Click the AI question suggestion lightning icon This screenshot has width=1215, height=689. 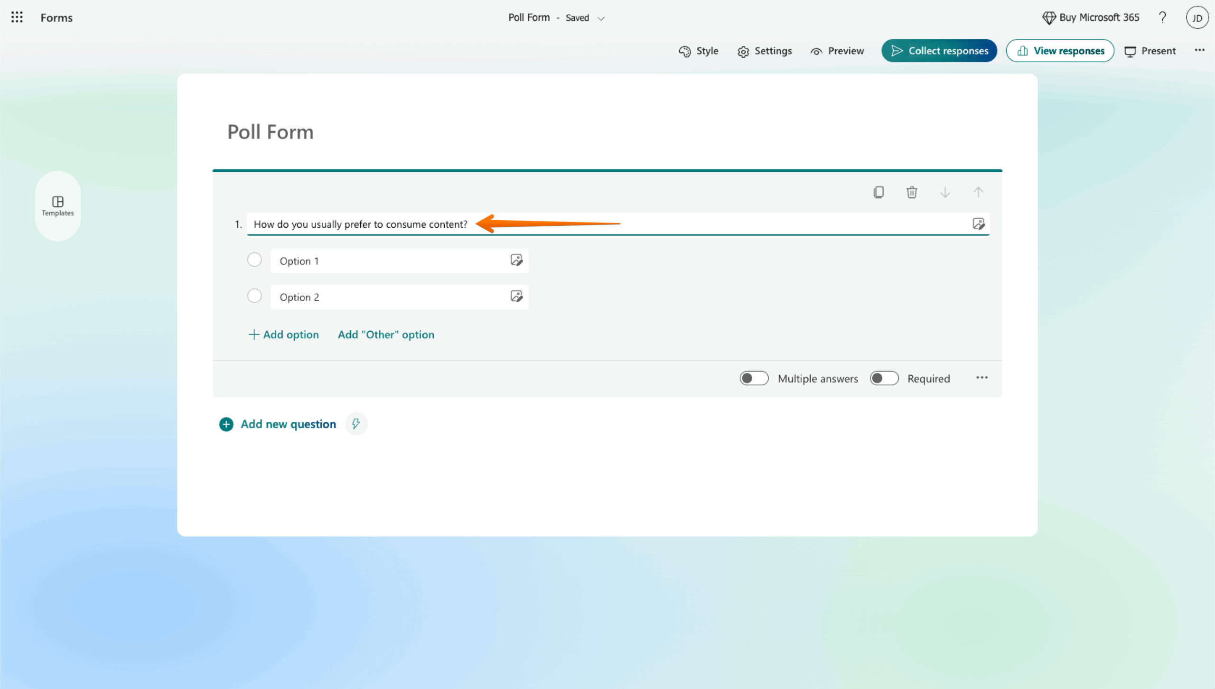coord(356,424)
